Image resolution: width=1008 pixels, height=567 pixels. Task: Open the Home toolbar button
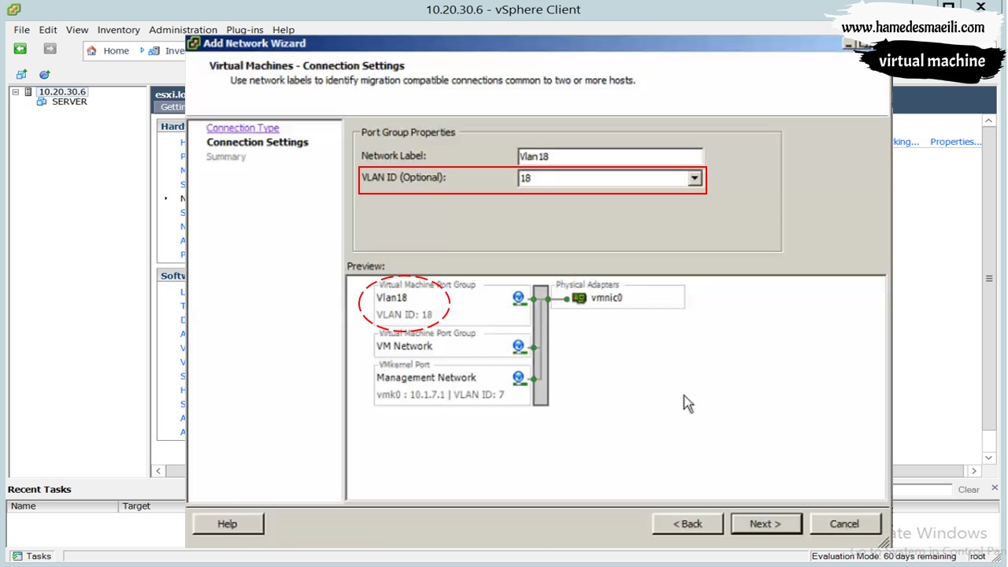coord(107,50)
